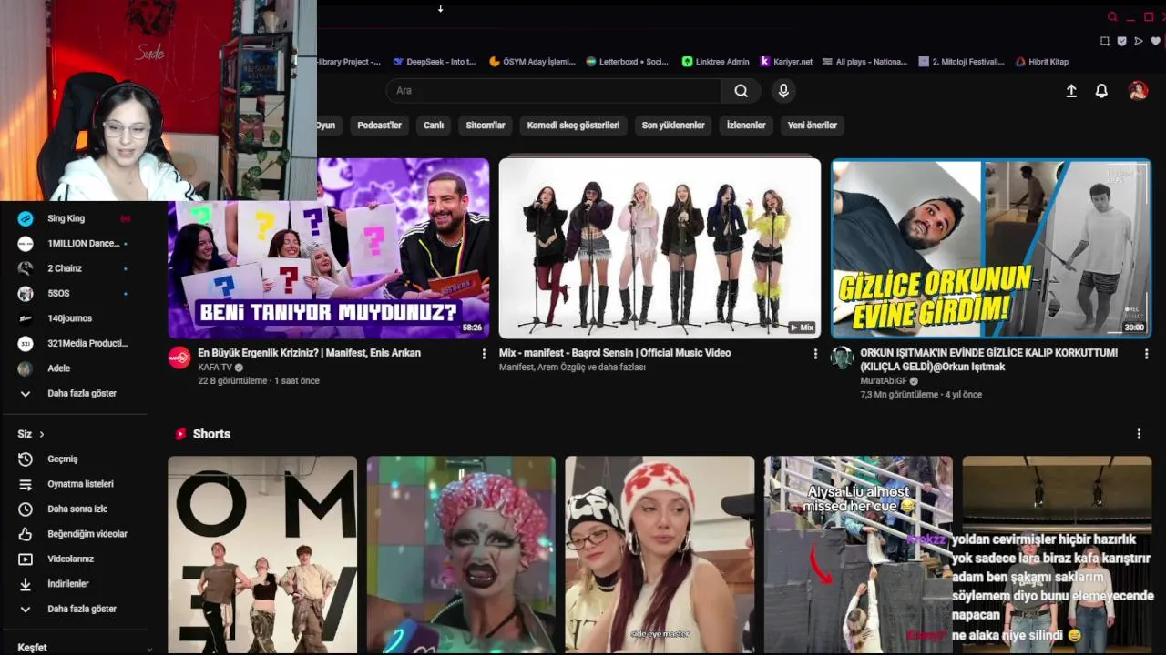The image size is (1166, 655).
Task: Select the Podcast'ler filter chip
Action: pyautogui.click(x=379, y=126)
